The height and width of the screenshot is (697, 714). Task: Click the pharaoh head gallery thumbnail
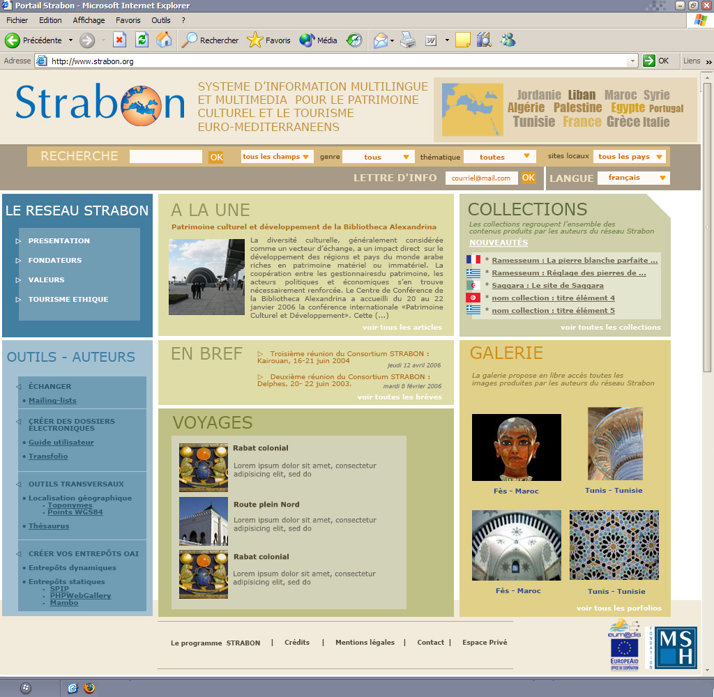click(517, 447)
